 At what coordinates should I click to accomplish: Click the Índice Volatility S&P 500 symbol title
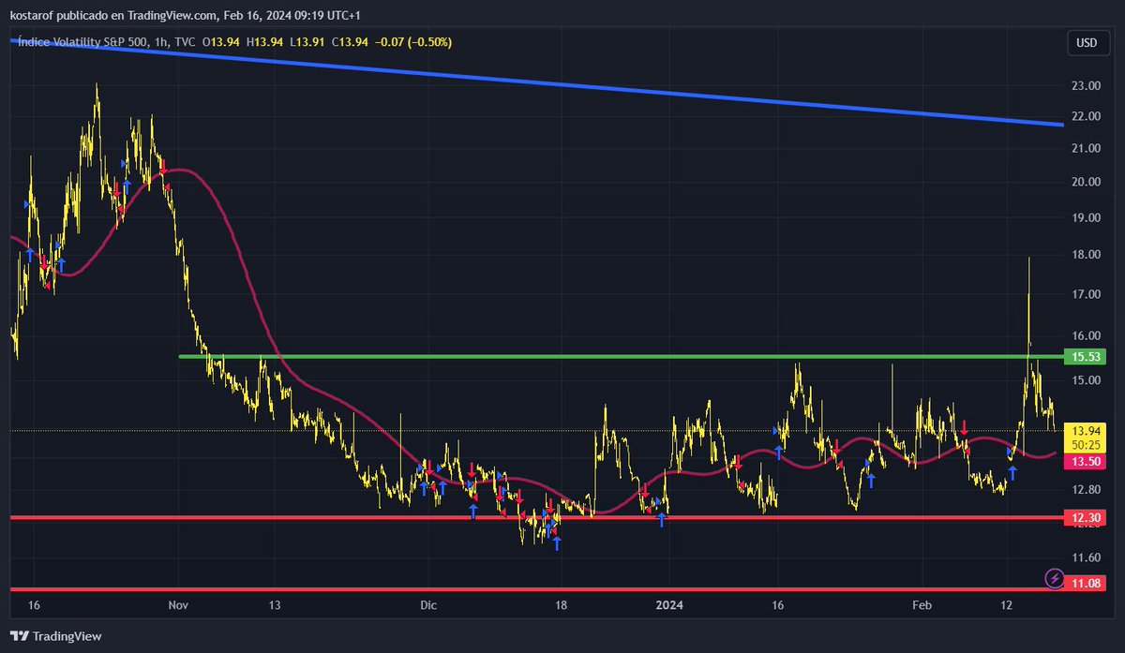coord(82,41)
